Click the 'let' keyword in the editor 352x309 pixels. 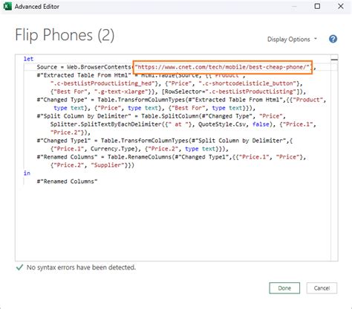point(28,59)
